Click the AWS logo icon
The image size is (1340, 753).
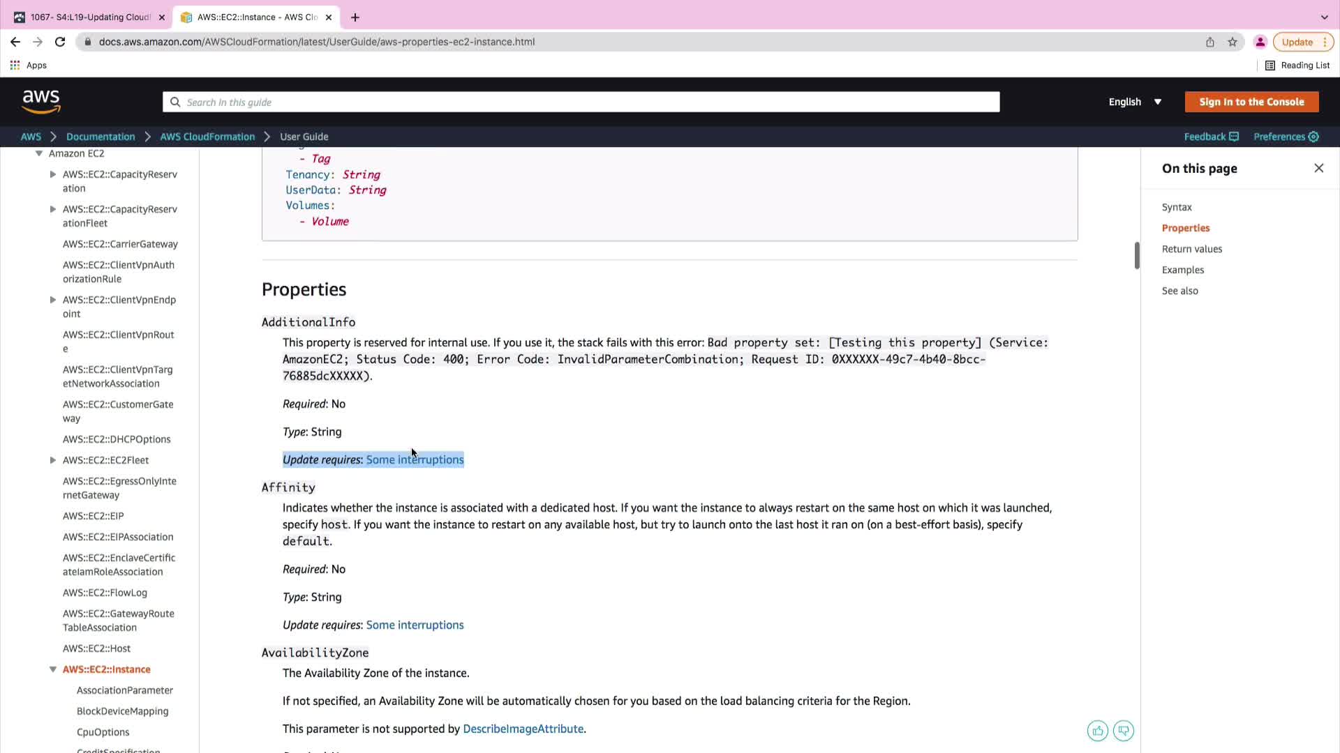(x=41, y=102)
